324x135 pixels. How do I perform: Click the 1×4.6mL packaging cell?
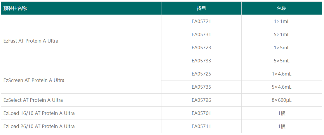[281, 74]
